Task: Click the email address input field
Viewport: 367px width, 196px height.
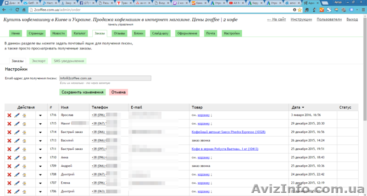Action: 105,78
